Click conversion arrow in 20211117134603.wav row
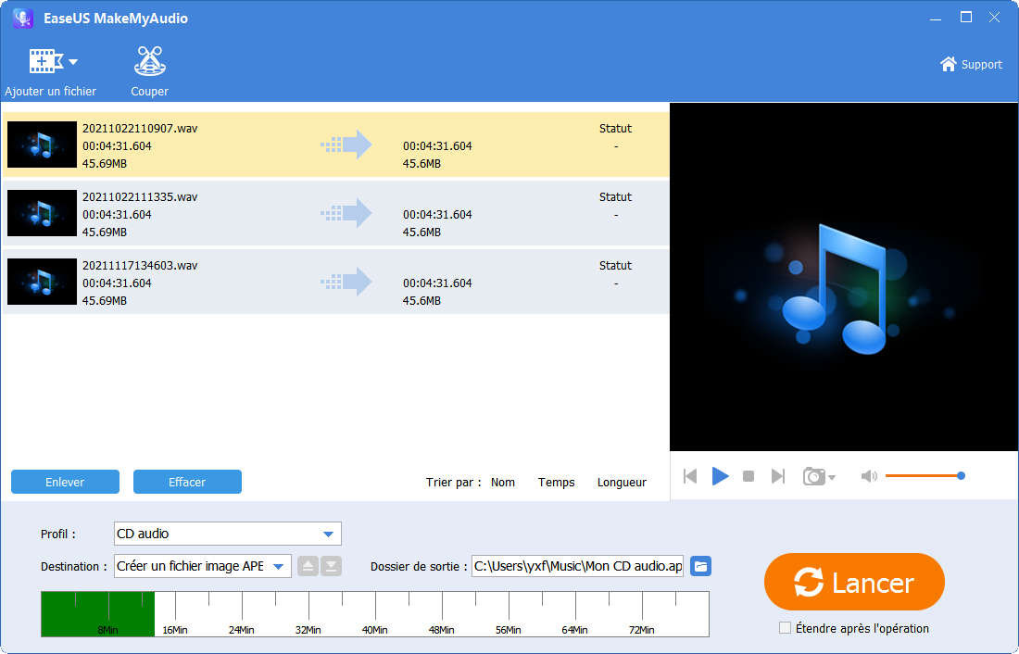This screenshot has height=654, width=1019. [x=346, y=282]
